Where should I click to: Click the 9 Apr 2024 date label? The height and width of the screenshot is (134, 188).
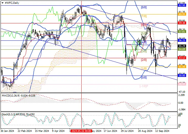tap(58, 131)
